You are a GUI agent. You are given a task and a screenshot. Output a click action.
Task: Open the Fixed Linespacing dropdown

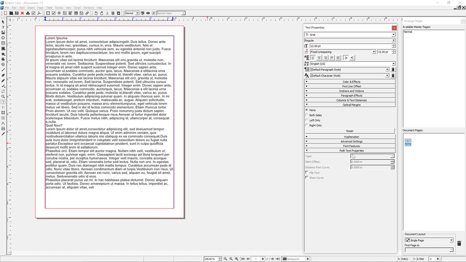(x=374, y=51)
